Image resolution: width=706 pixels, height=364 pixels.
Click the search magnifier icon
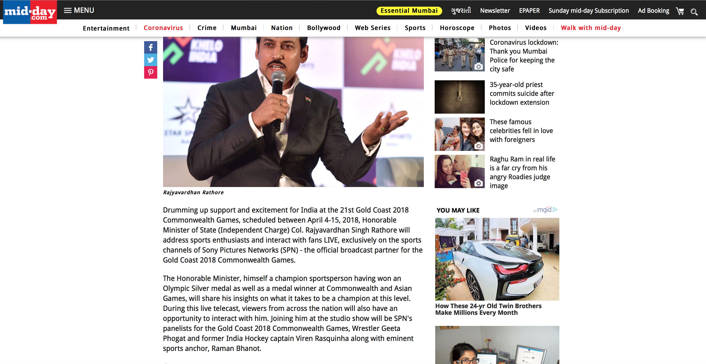coord(694,12)
